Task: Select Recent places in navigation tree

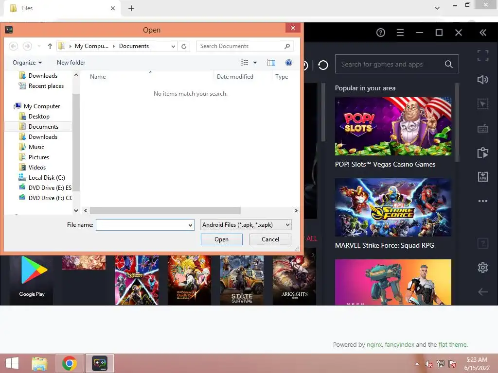Action: 46,86
